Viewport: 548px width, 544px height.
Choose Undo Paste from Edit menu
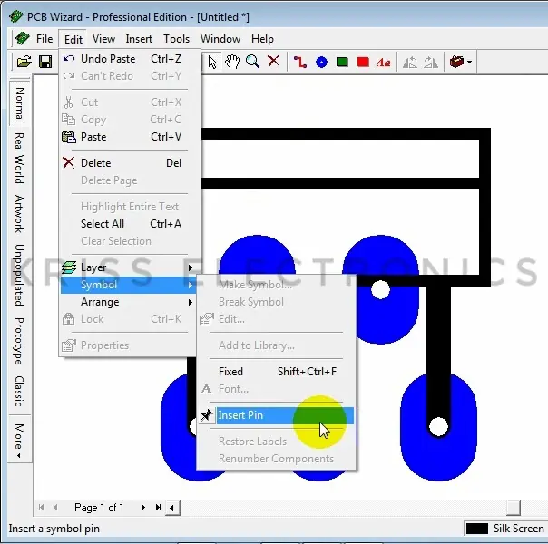128,59
